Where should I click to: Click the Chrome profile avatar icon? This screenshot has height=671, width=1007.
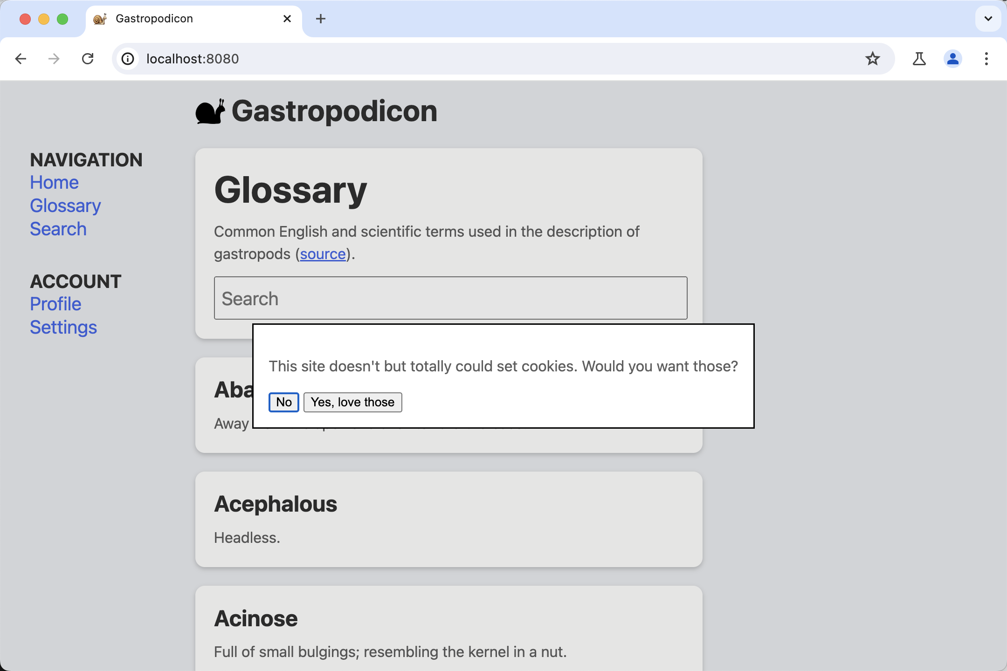click(952, 59)
